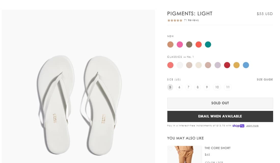This screenshot has height=163, width=280.
Task: Select the tan swatch in the NEW row
Action: click(170, 44)
